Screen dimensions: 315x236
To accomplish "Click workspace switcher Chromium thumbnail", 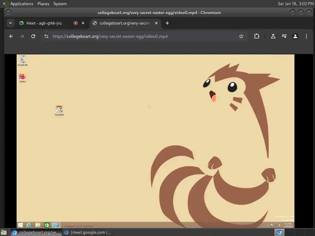I will (x=279, y=232).
